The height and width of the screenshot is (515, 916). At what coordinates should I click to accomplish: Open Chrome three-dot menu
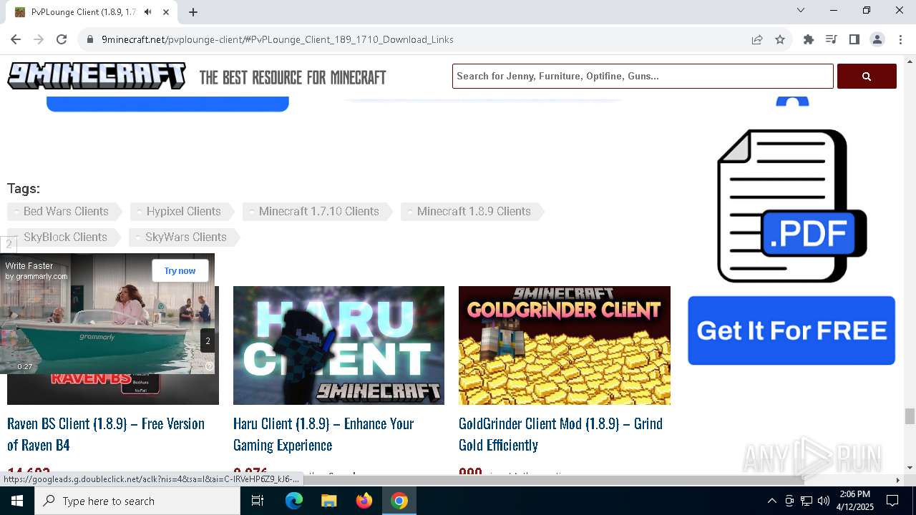[x=900, y=39]
